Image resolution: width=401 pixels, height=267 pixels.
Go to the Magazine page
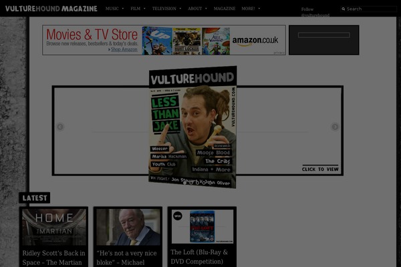pyautogui.click(x=225, y=9)
